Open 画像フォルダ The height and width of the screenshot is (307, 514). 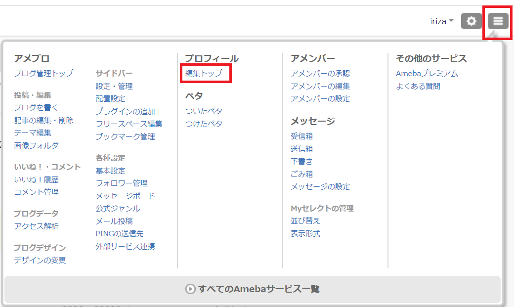click(36, 145)
